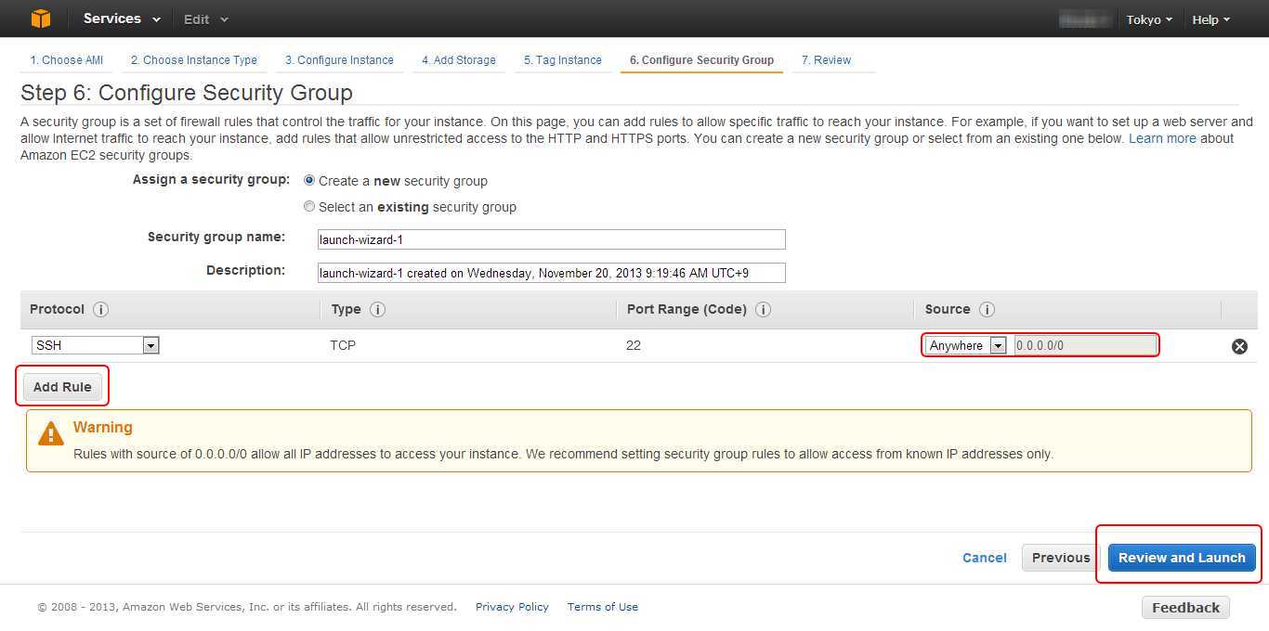Click the Protocol info icon
The height and width of the screenshot is (631, 1269).
coord(101,310)
